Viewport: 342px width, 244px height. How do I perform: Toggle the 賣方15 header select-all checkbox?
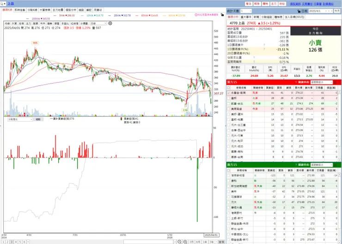tap(228, 171)
